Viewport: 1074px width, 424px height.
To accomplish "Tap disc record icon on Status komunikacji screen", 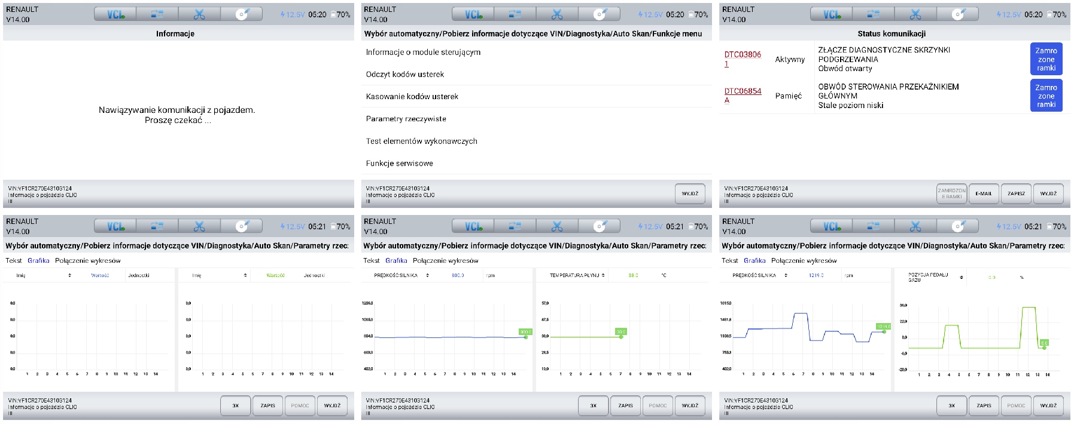I will coord(958,14).
